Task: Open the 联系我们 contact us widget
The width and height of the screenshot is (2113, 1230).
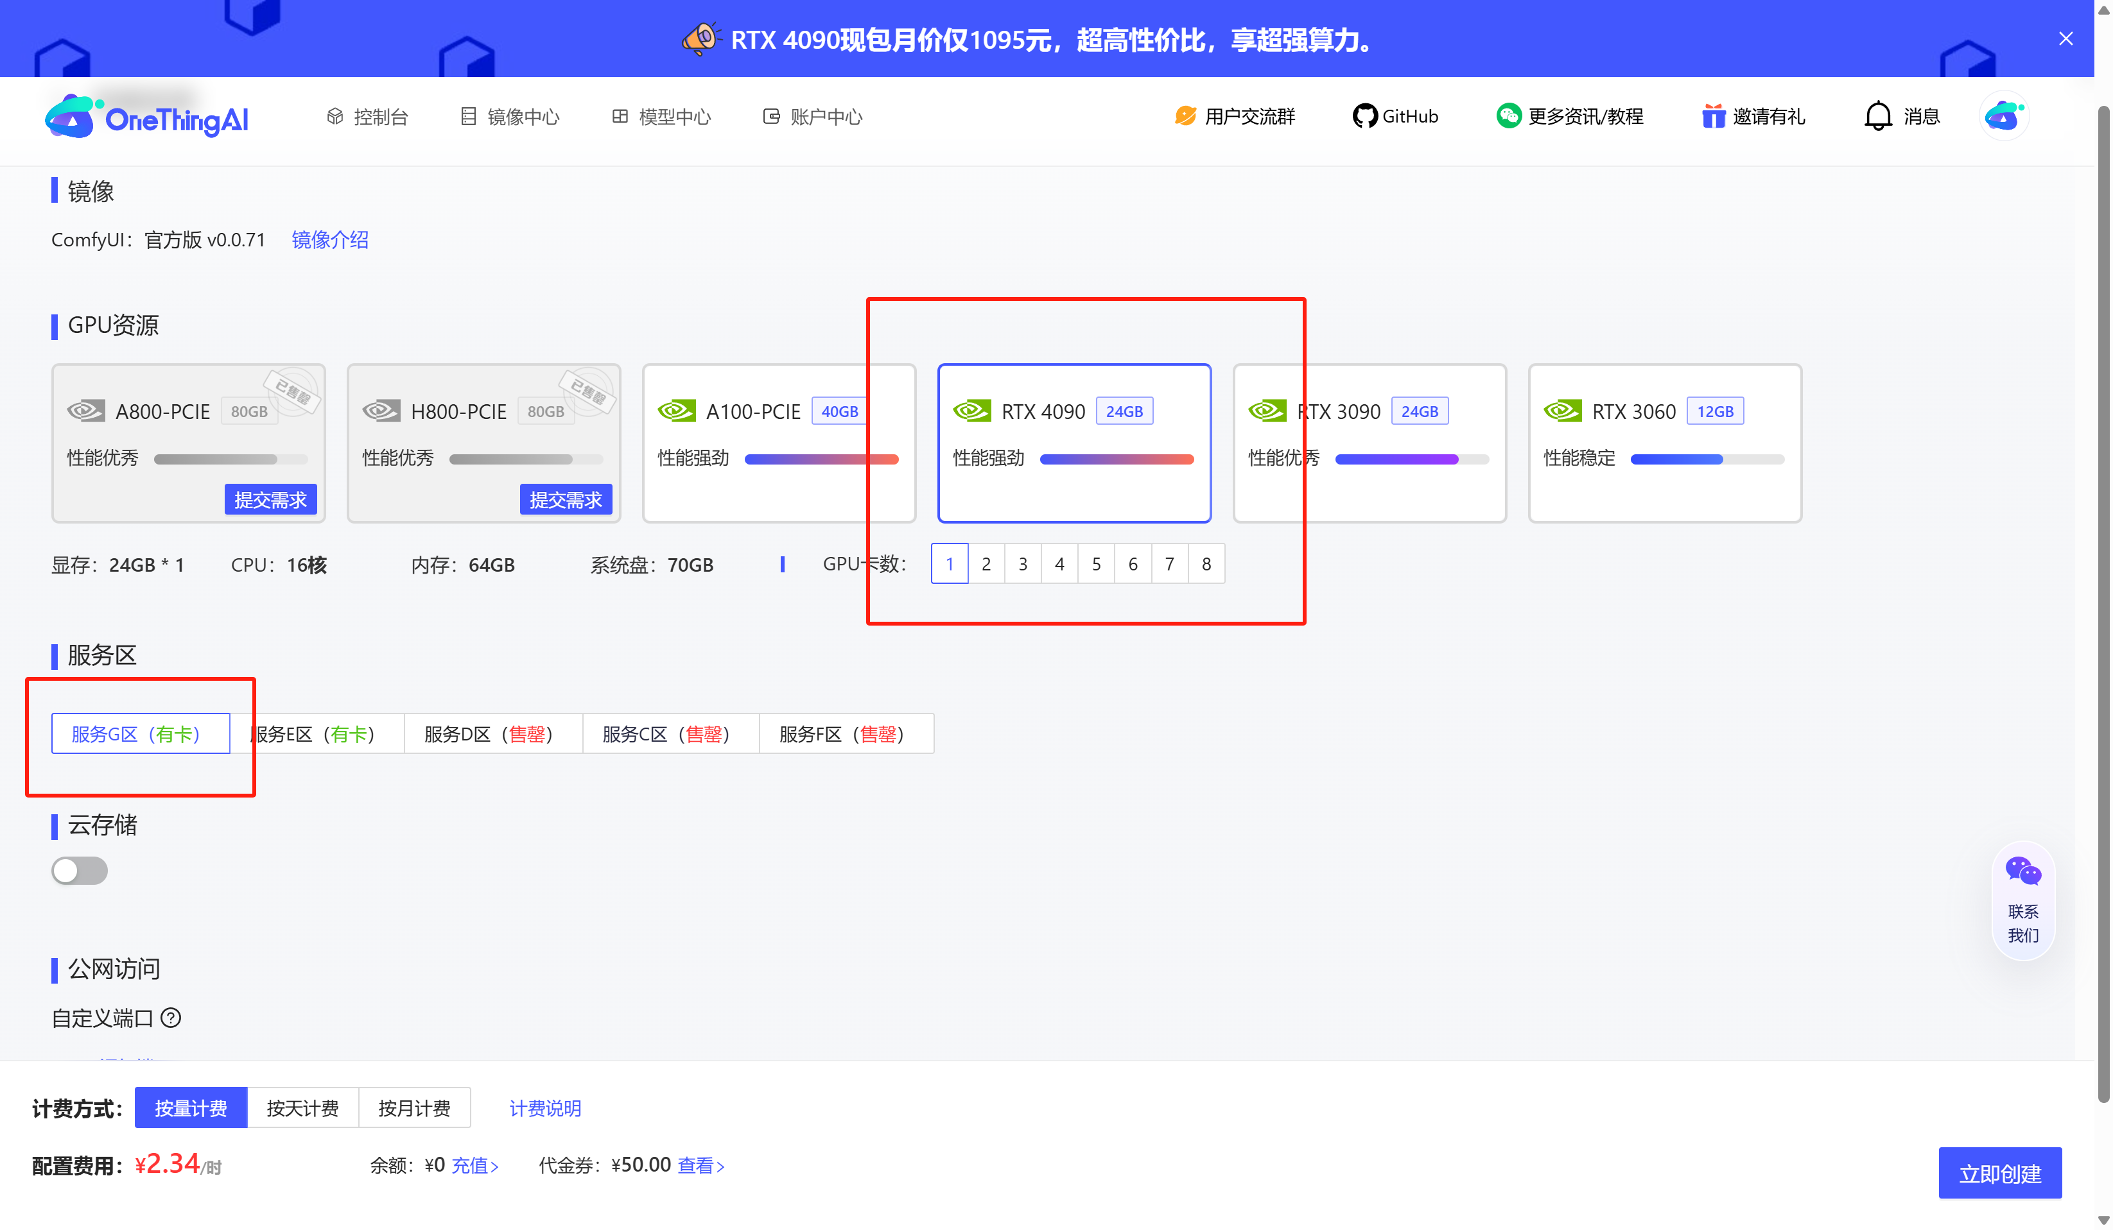Action: [2022, 901]
